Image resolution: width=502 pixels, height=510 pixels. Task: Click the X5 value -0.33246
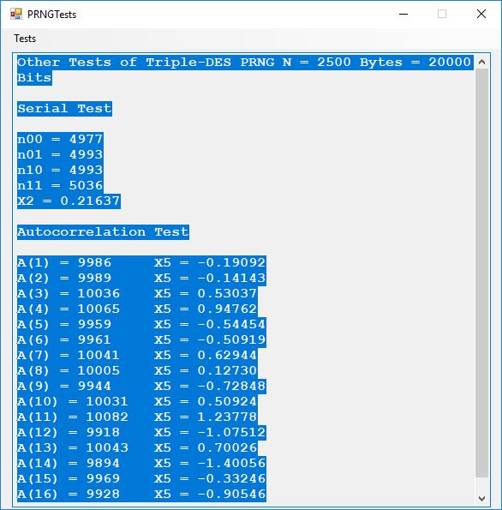(x=231, y=479)
